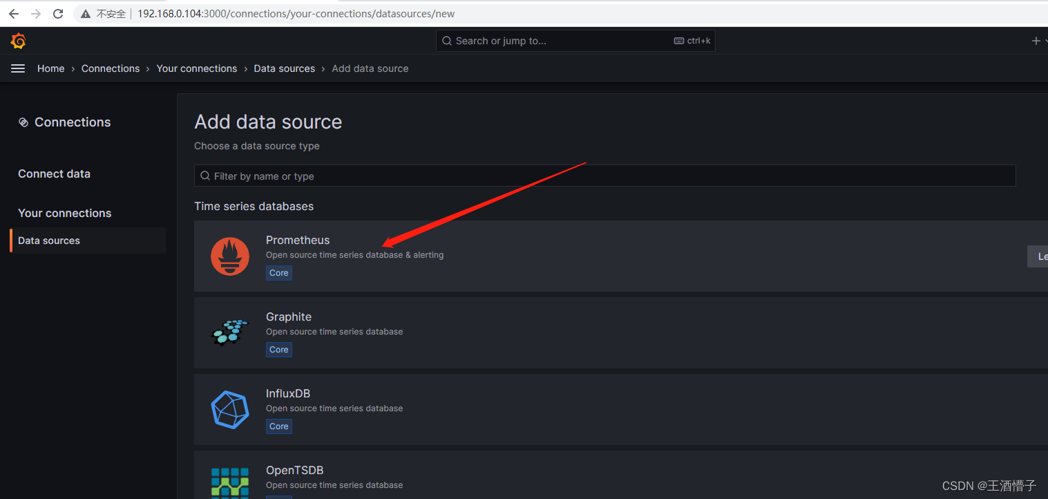
Task: Go to Your connections breadcrumb
Action: (197, 68)
